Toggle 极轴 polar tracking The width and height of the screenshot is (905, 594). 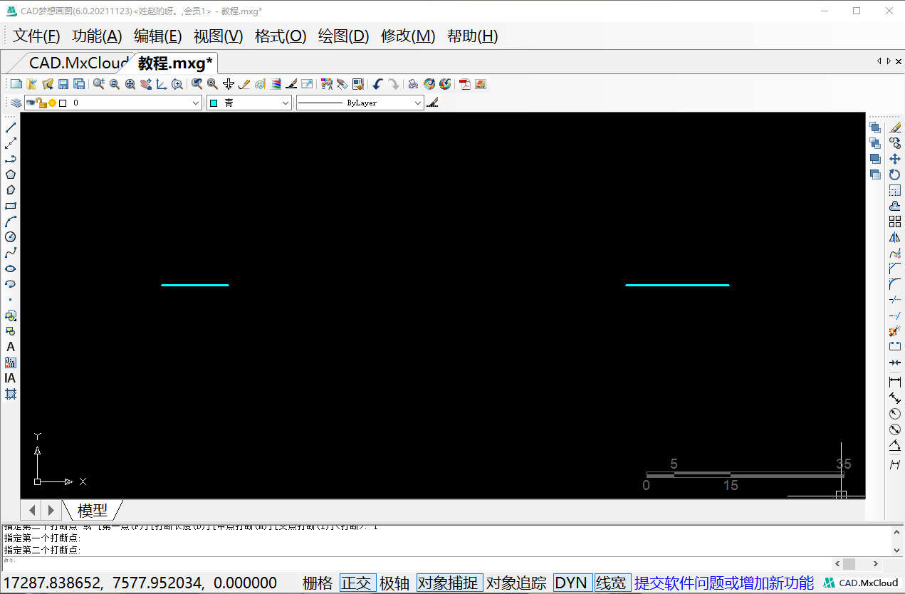[395, 583]
